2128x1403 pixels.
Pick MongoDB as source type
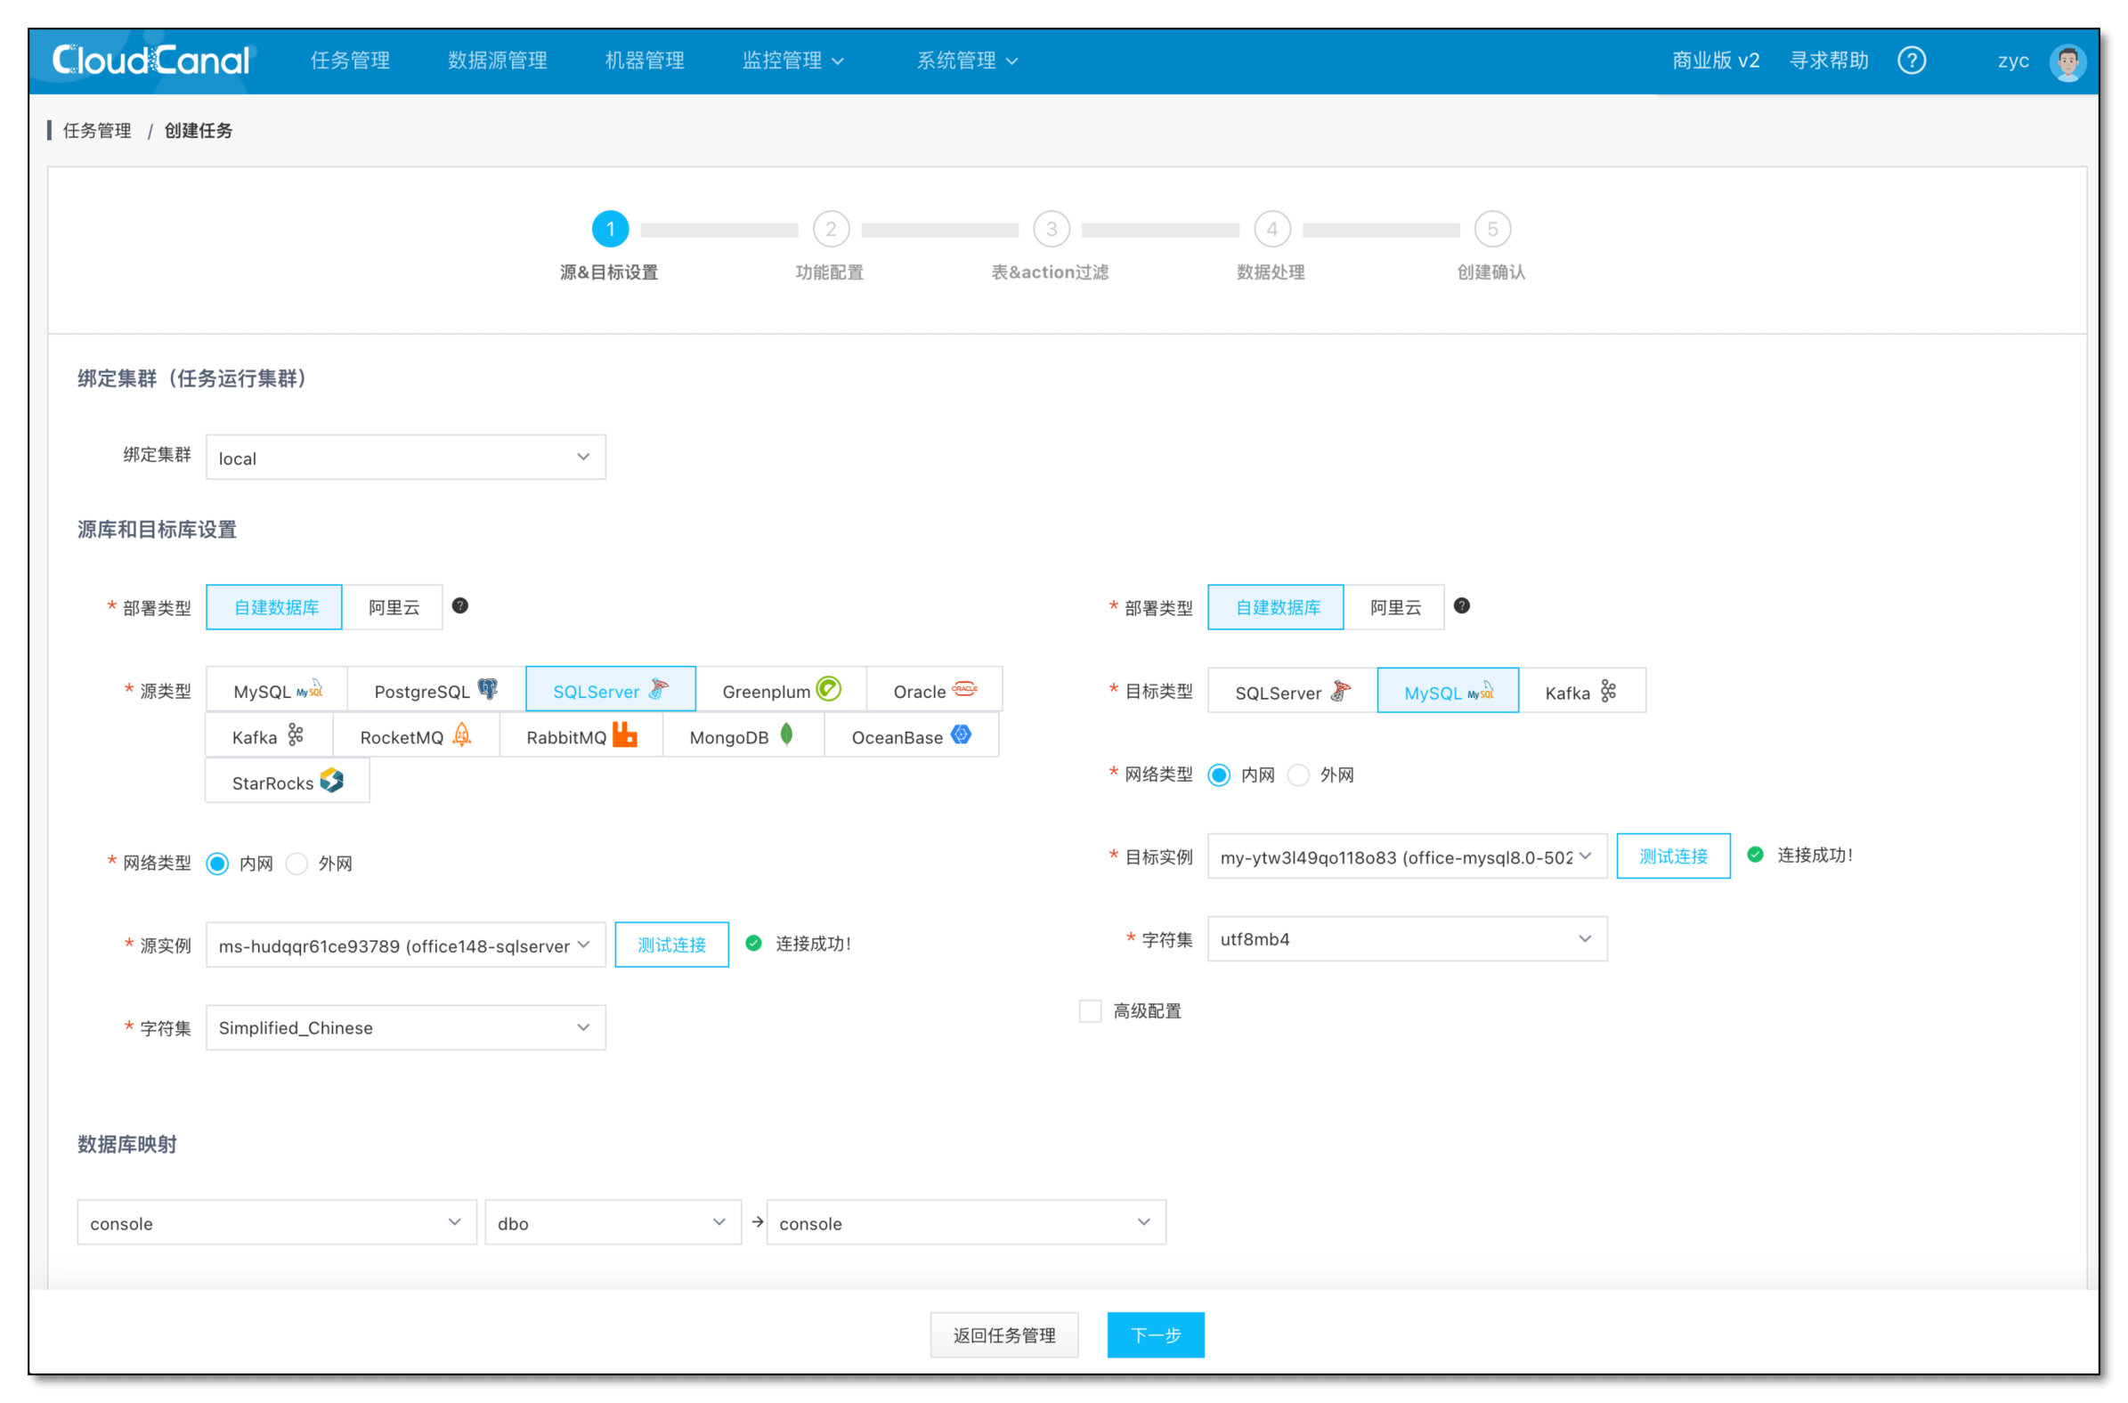(742, 736)
